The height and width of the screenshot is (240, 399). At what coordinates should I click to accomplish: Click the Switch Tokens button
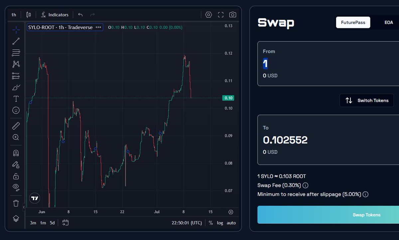coord(367,100)
